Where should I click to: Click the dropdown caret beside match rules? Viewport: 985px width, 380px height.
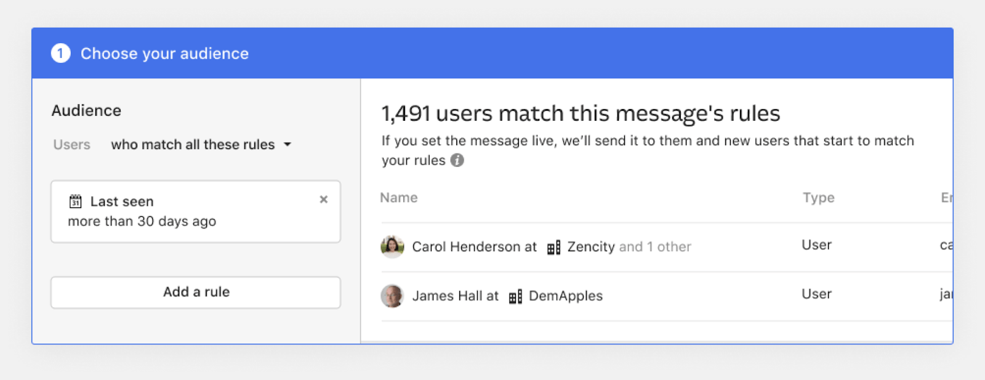pos(287,145)
